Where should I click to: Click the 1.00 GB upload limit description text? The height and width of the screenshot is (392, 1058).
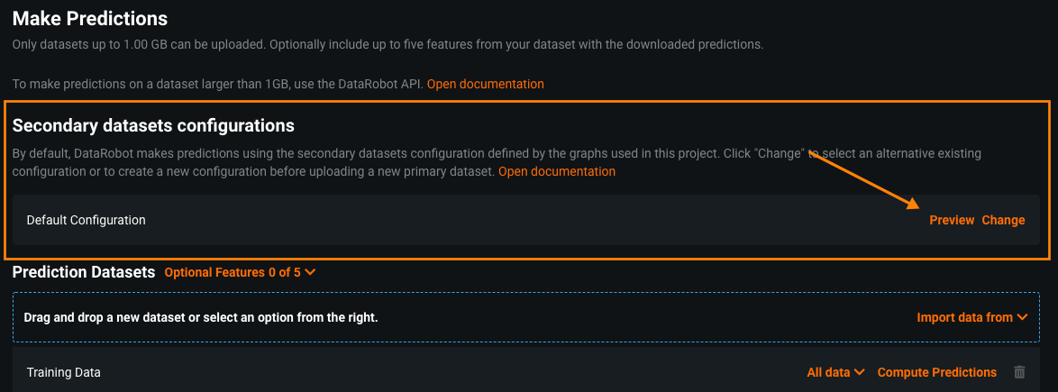(x=388, y=44)
